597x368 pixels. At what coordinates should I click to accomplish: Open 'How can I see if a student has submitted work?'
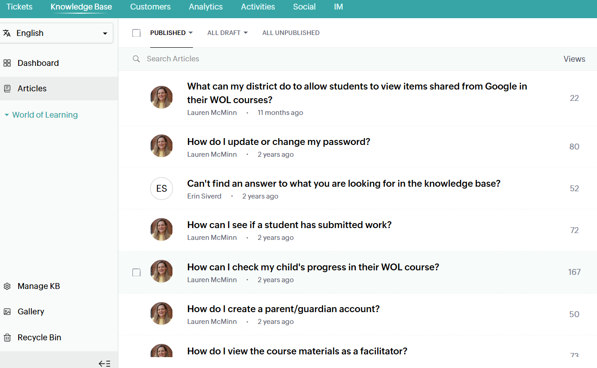(289, 225)
